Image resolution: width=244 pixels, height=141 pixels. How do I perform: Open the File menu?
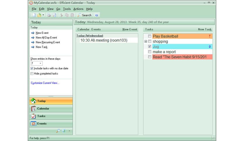[x=34, y=9]
